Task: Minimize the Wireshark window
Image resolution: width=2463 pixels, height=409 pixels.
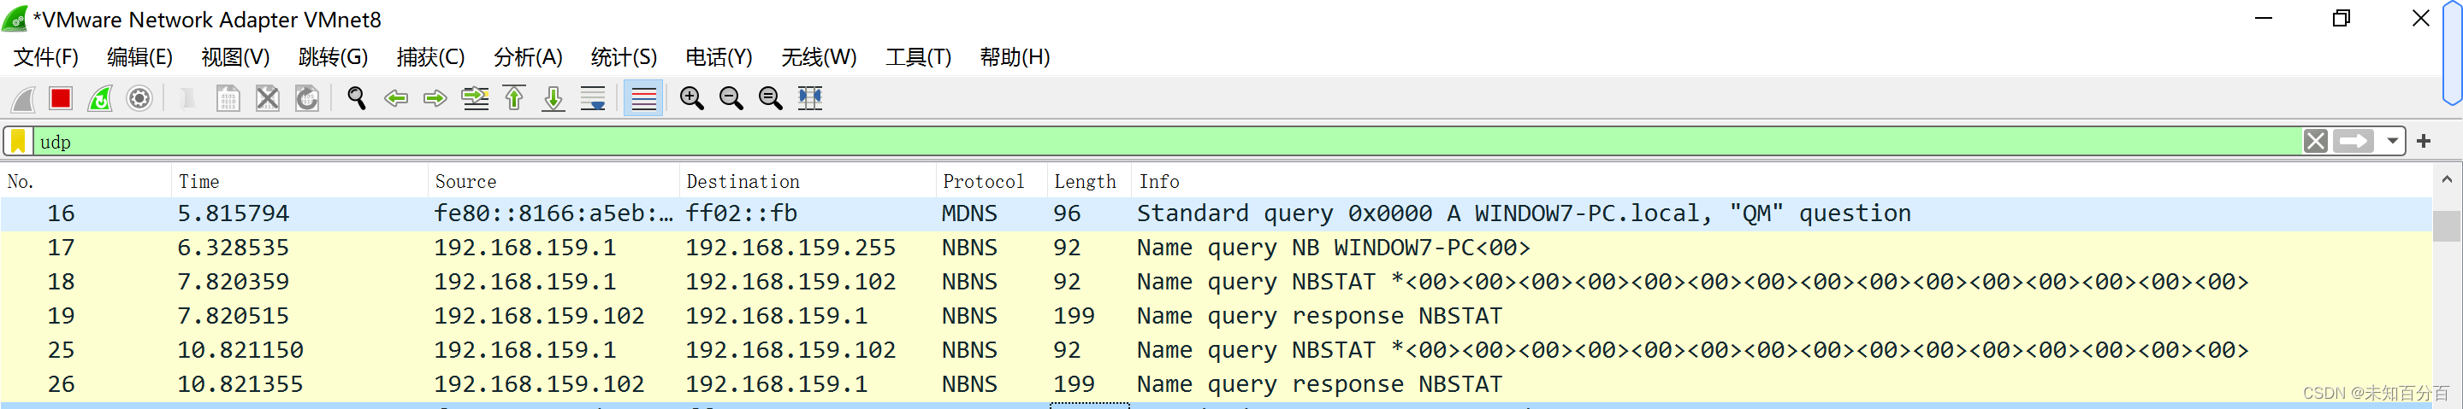Action: pyautogui.click(x=2263, y=19)
